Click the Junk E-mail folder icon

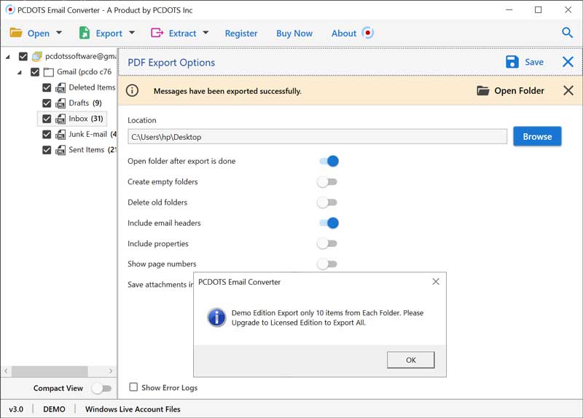60,135
